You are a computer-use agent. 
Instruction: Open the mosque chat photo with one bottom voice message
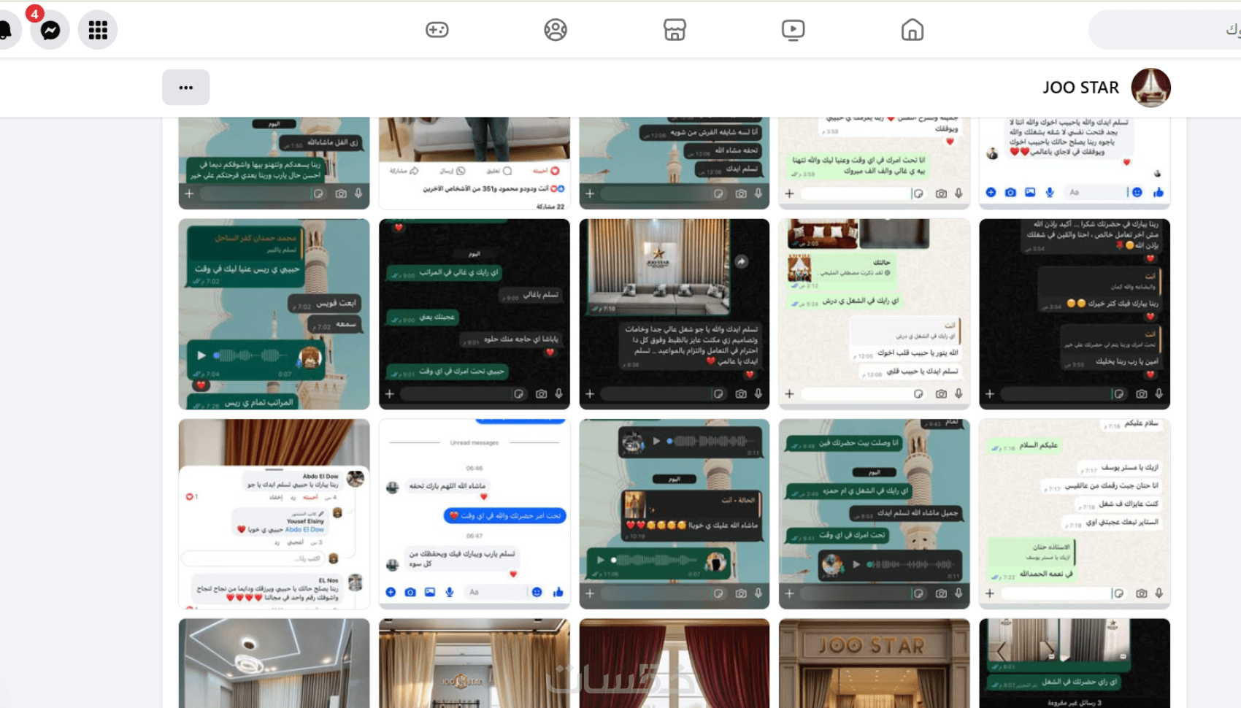(875, 514)
